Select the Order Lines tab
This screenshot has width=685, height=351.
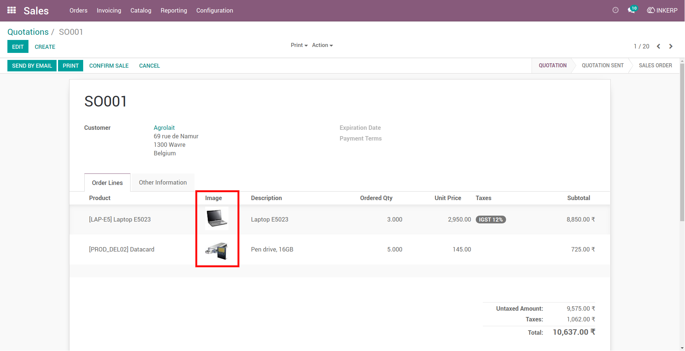[x=107, y=183]
